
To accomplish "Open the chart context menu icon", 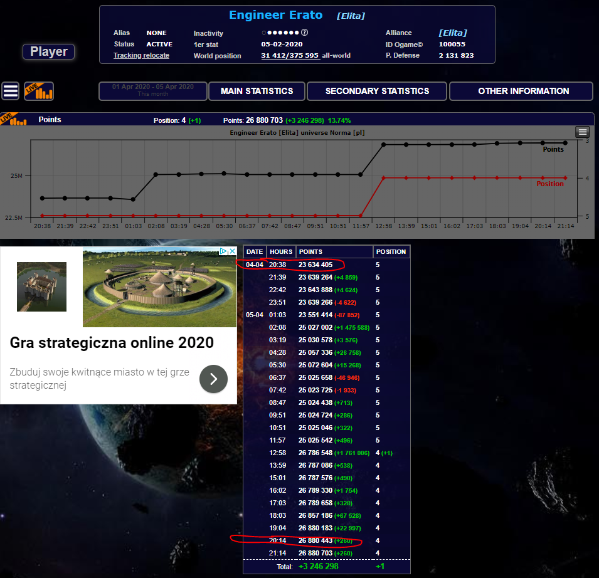I will pyautogui.click(x=582, y=132).
